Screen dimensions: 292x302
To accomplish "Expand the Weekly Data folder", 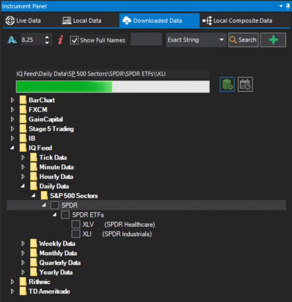I will (x=23, y=243).
